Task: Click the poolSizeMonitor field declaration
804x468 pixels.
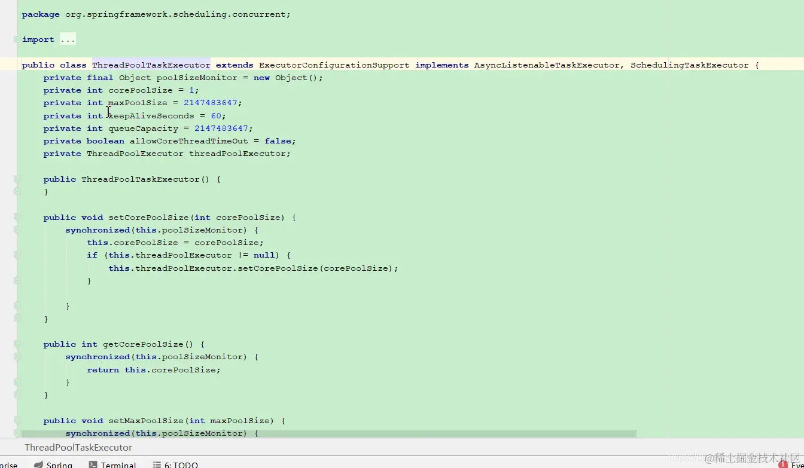Action: [183, 78]
